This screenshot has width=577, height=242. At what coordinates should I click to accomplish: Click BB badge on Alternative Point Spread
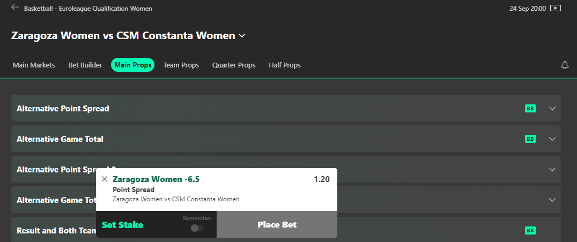[530, 109]
